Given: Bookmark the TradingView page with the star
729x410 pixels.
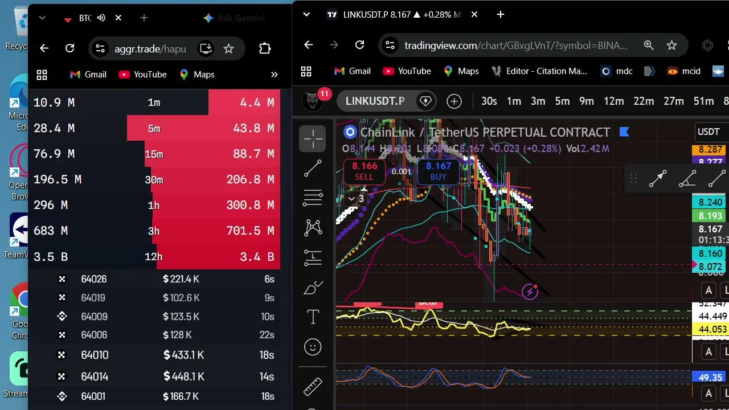Looking at the screenshot, I should pos(671,46).
